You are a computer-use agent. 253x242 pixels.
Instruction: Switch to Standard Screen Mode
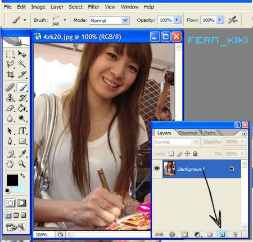pyautogui.click(x=8, y=215)
